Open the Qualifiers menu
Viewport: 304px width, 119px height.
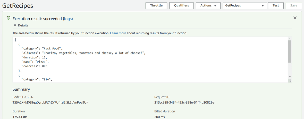(181, 5)
